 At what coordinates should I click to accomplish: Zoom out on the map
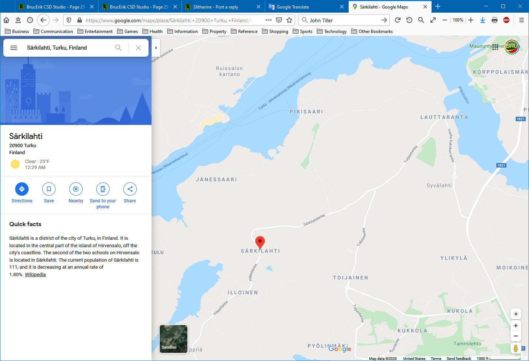coord(516,336)
